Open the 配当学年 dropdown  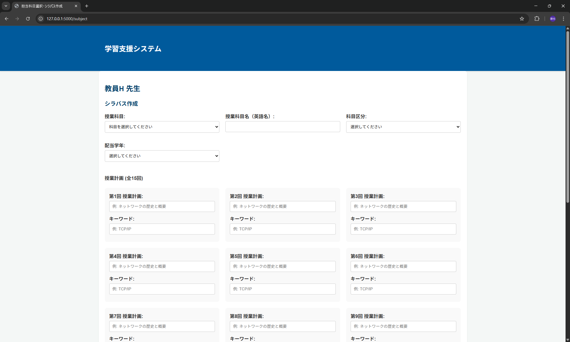[162, 156]
